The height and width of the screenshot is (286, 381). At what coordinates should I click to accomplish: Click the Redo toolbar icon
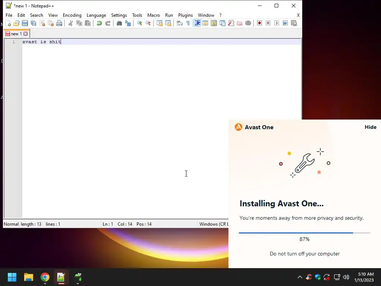point(108,23)
